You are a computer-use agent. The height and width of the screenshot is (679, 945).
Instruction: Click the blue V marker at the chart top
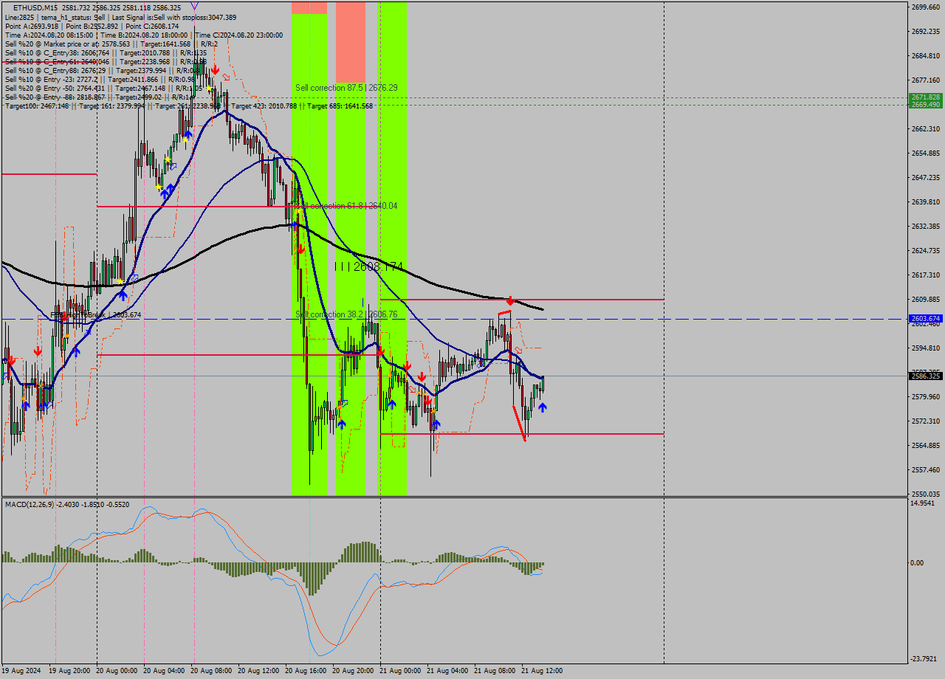[194, 4]
